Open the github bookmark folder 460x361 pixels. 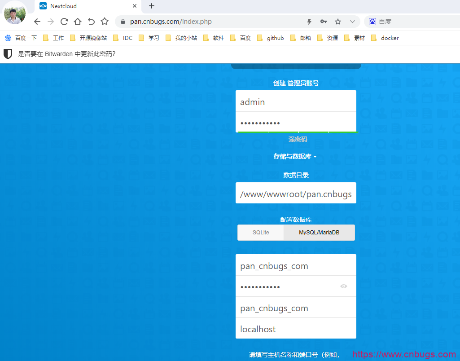(271, 38)
